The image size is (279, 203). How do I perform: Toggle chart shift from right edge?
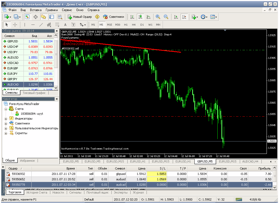(x=184, y=17)
